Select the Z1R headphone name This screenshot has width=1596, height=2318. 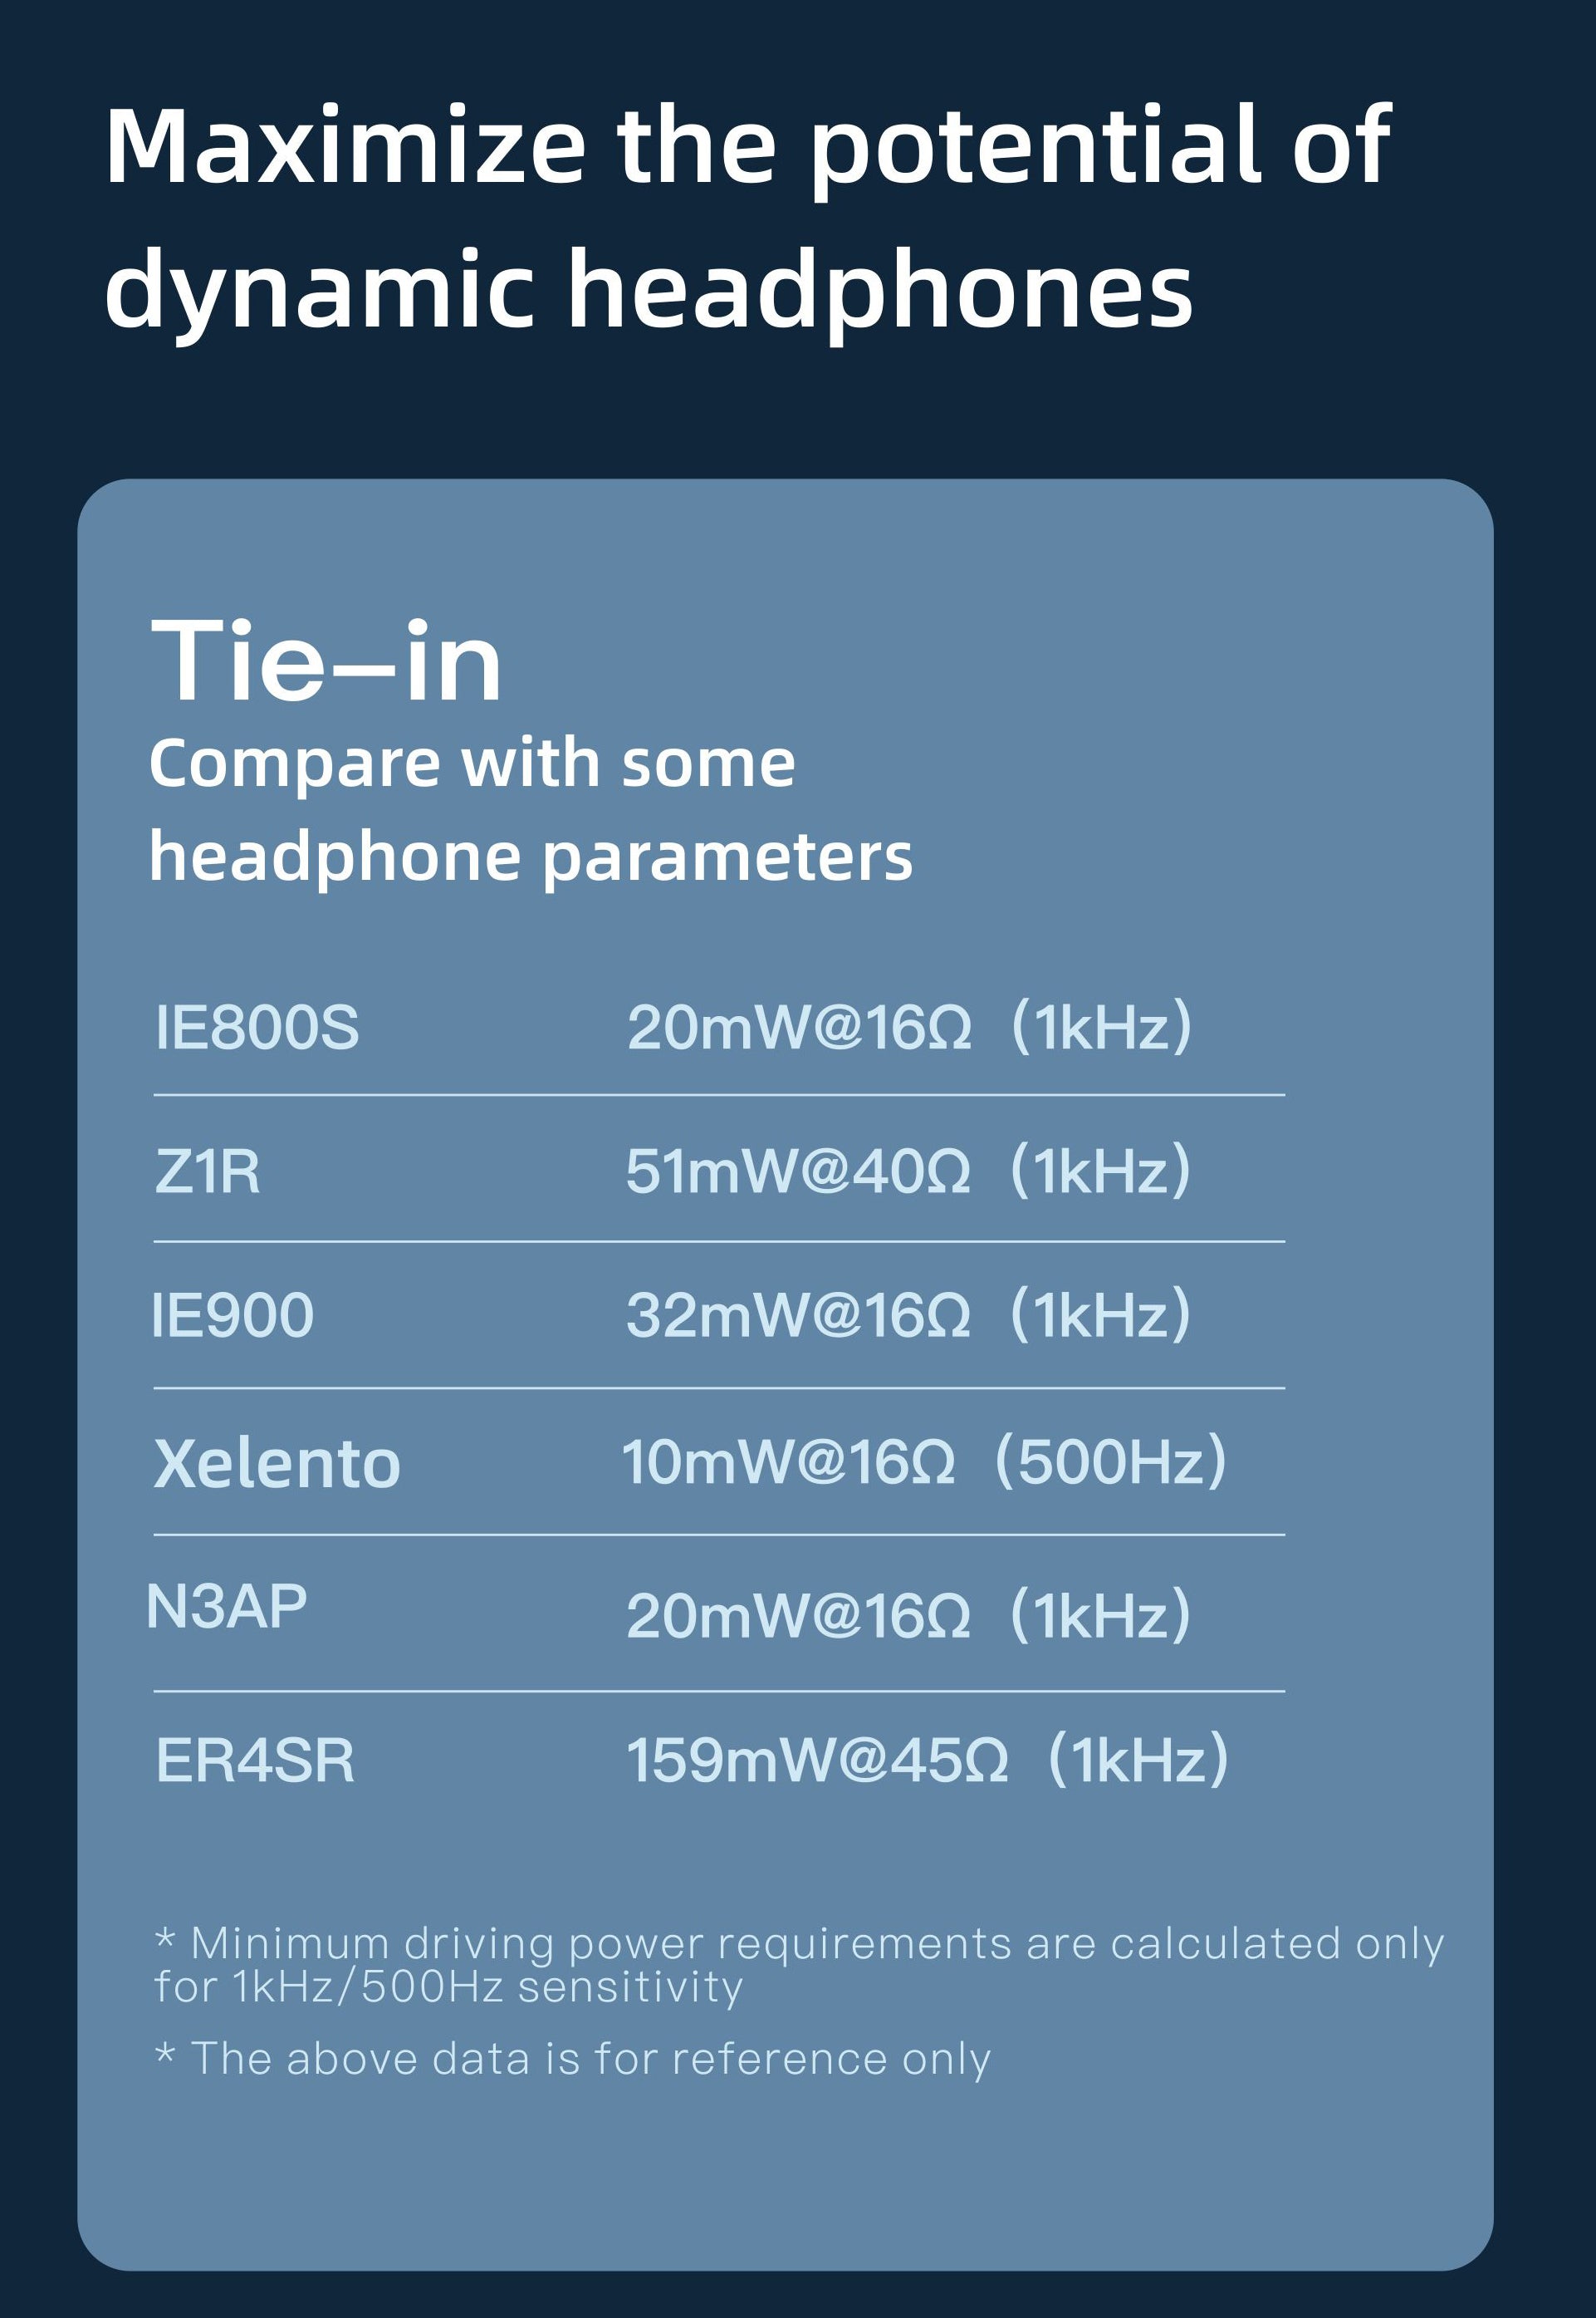point(208,1171)
